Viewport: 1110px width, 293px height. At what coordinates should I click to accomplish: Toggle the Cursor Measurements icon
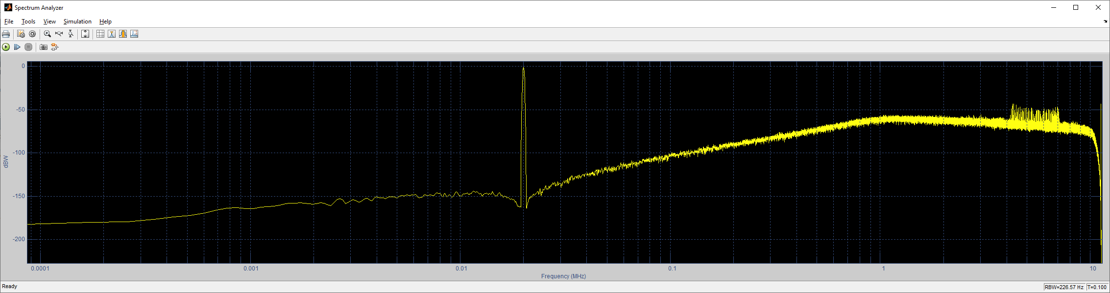(100, 34)
